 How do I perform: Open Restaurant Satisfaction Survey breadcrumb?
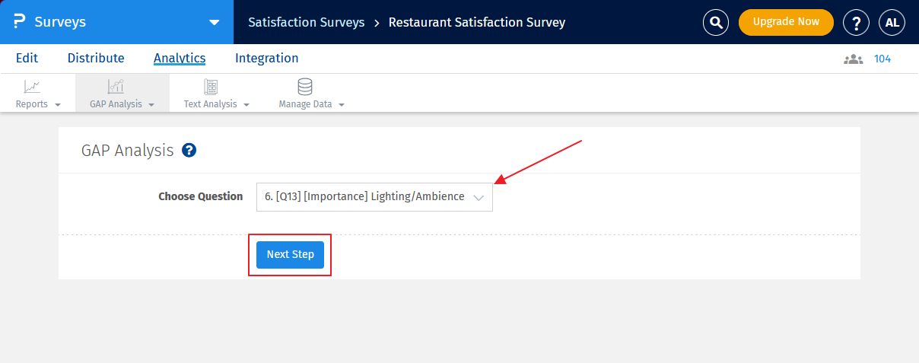477,22
